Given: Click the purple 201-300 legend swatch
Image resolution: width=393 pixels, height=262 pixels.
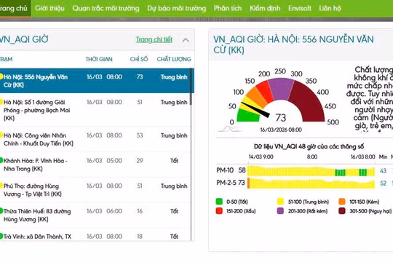Looking at the screenshot, I should click(x=280, y=210).
